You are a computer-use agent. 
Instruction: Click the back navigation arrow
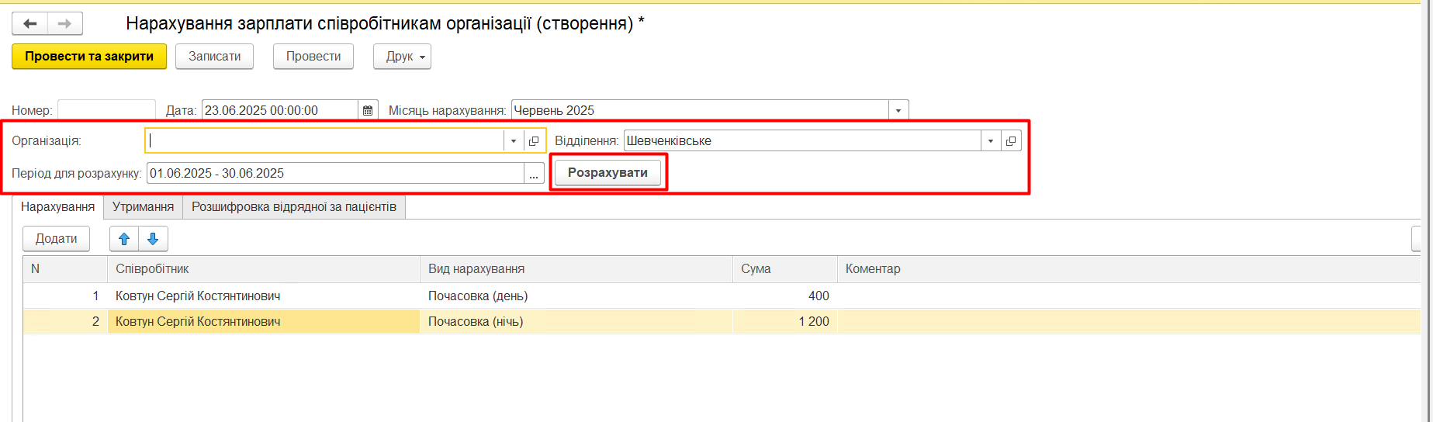(30, 24)
